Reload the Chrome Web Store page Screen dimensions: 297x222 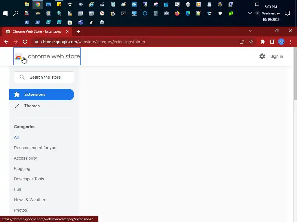click(25, 42)
